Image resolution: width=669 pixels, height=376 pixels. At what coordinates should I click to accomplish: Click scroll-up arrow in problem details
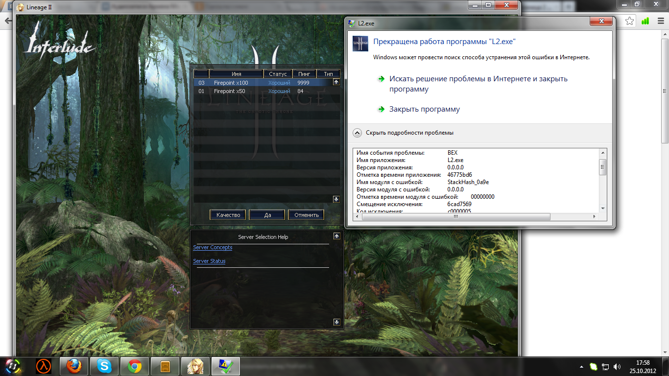pos(603,153)
